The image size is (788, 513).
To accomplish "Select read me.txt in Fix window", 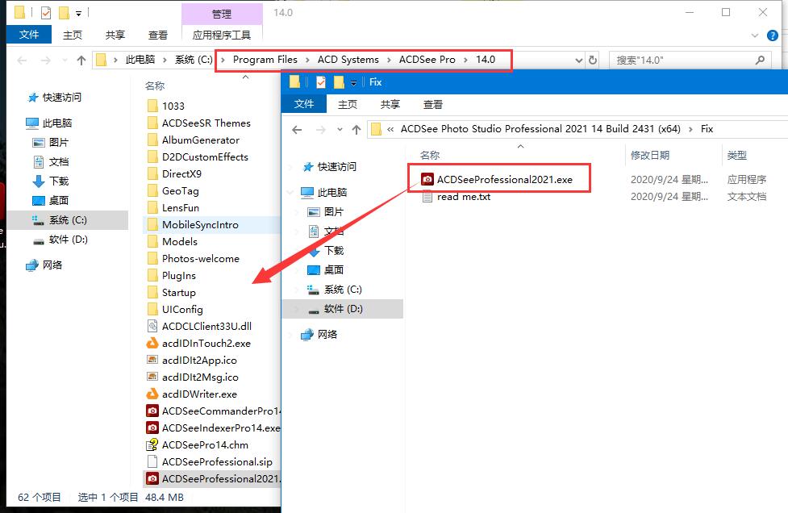I will (457, 197).
